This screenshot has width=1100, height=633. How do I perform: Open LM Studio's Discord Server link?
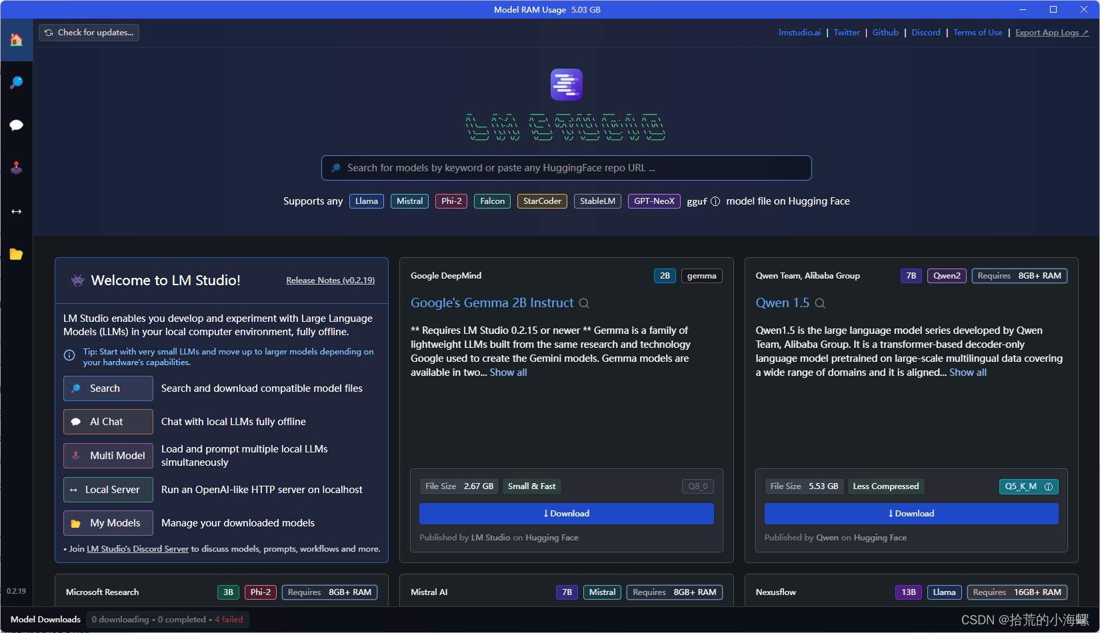(138, 549)
